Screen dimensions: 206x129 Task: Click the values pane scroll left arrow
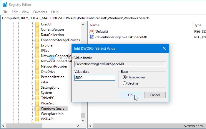click(90, 125)
